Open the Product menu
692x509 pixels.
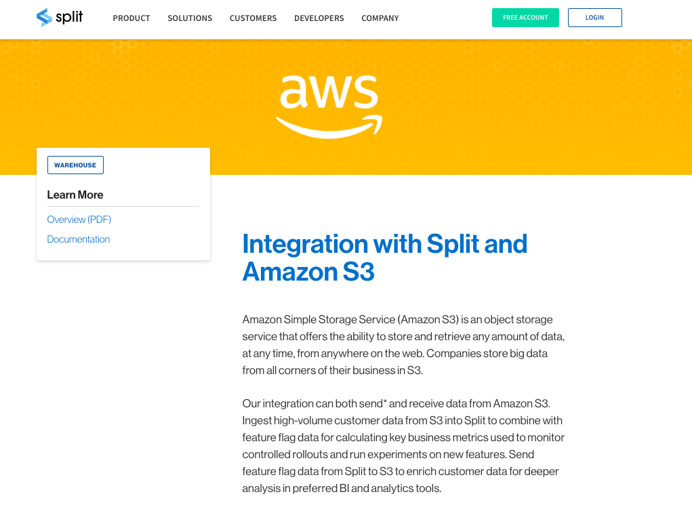[131, 18]
